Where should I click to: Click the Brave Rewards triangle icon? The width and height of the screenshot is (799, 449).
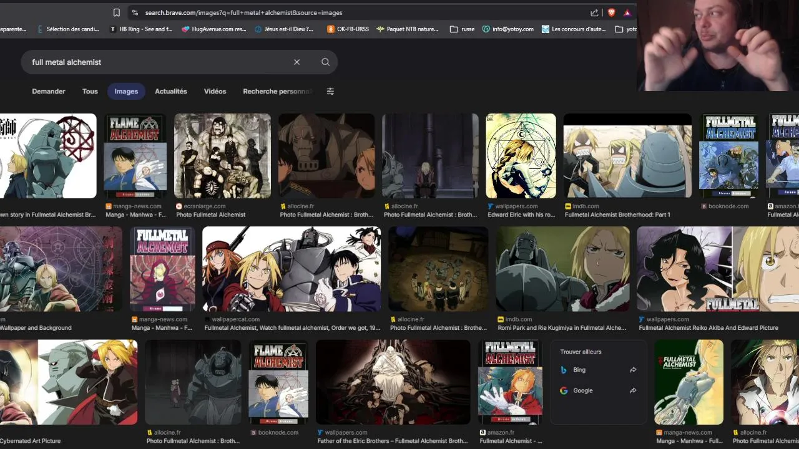pyautogui.click(x=627, y=12)
